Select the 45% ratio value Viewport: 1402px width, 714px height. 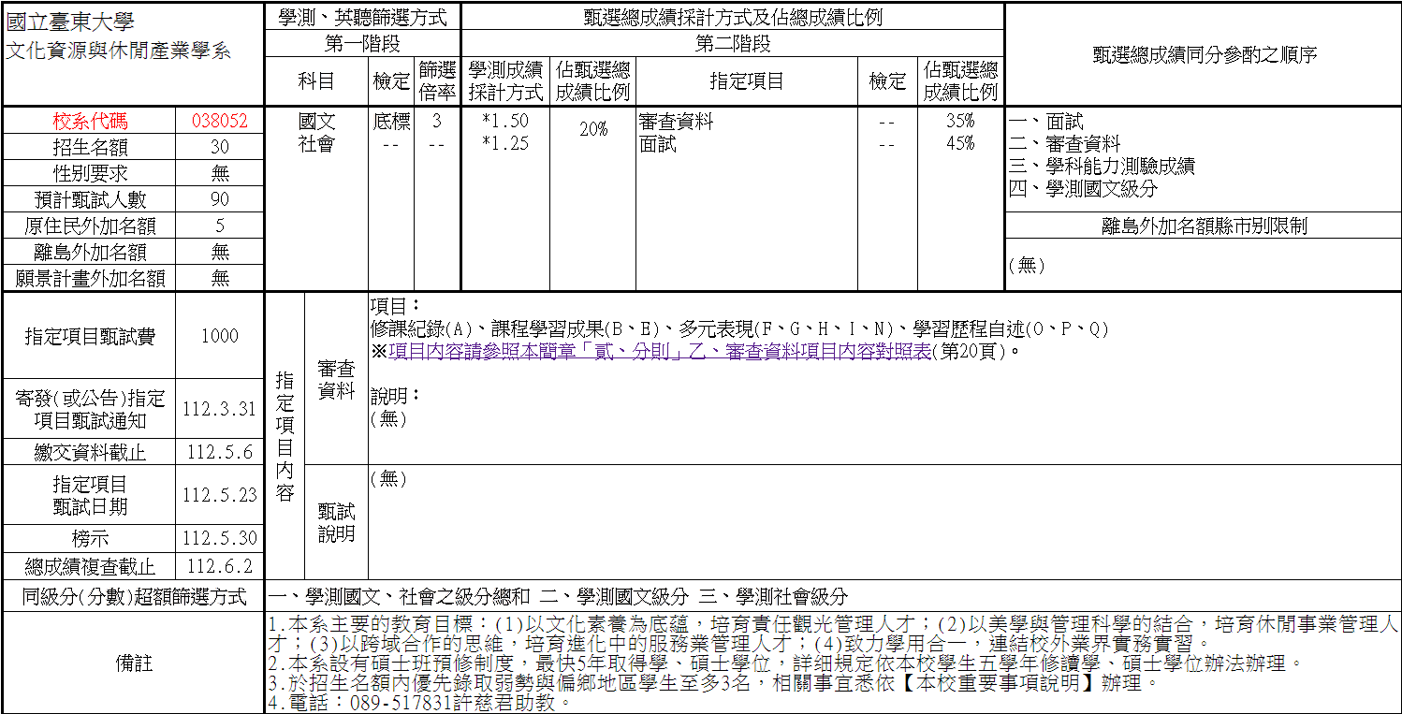(x=960, y=143)
